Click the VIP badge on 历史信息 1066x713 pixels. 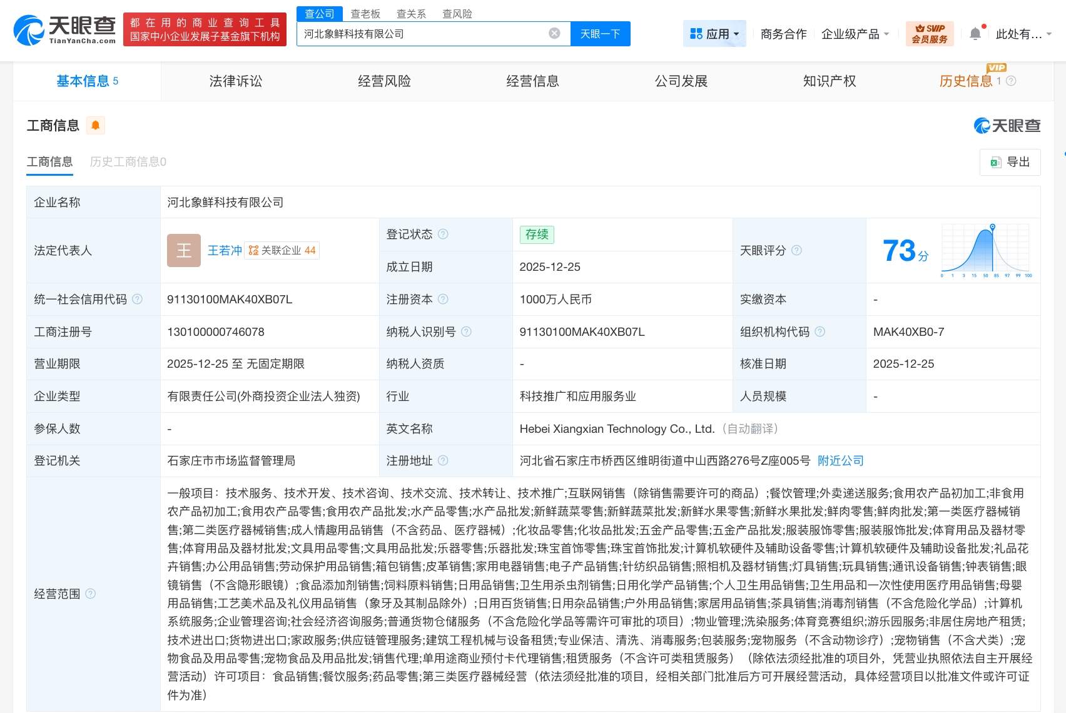[997, 67]
